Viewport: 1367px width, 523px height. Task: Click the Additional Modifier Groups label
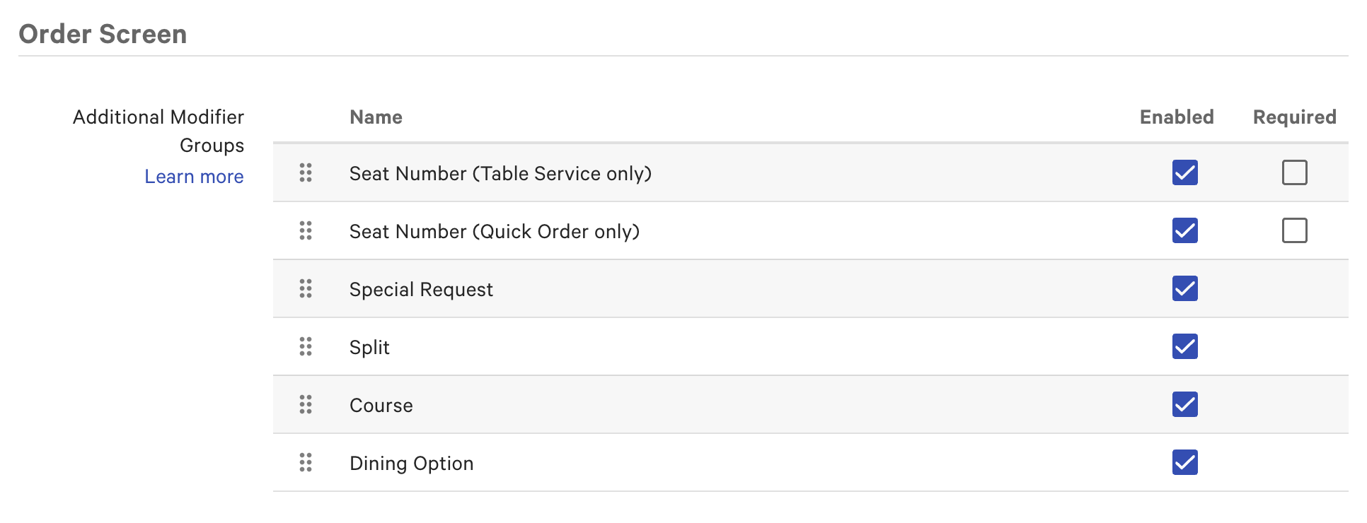158,131
